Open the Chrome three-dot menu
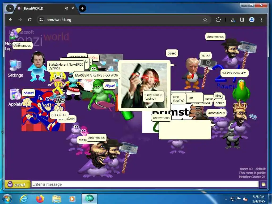This screenshot has width=272, height=204. 261,20
